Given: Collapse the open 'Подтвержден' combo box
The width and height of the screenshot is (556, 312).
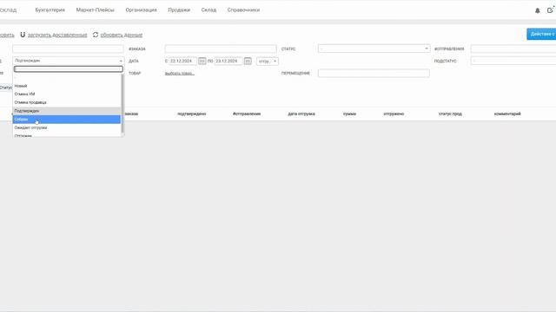Looking at the screenshot, I should click(x=68, y=61).
